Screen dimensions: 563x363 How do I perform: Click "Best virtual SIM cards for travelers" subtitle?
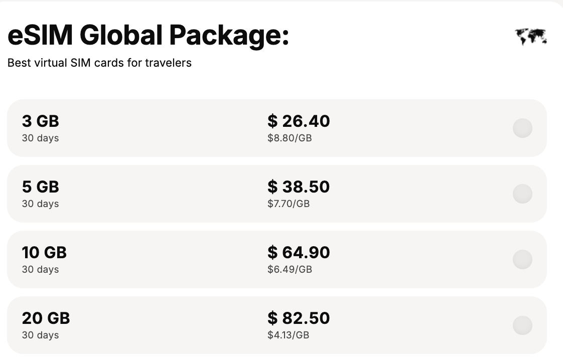[99, 63]
